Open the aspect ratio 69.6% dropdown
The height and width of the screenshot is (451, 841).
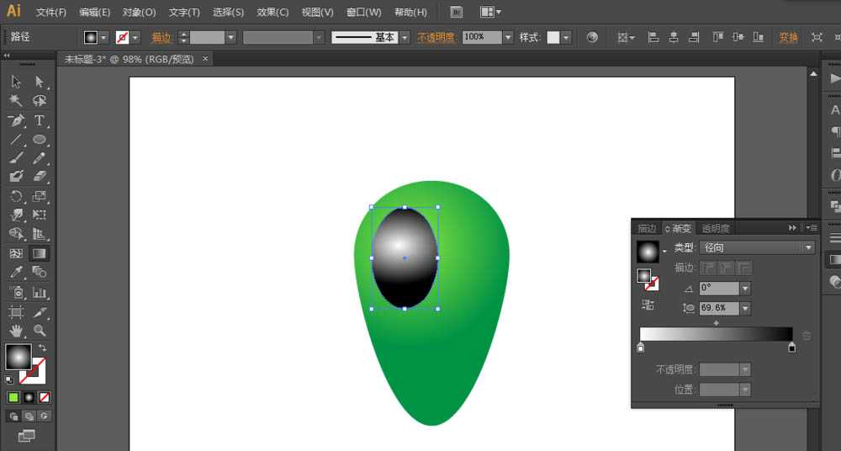click(x=745, y=309)
